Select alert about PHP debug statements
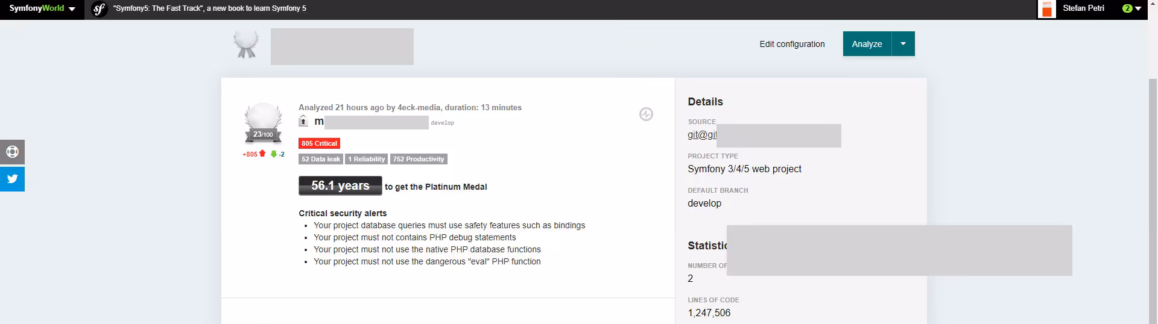 point(415,237)
